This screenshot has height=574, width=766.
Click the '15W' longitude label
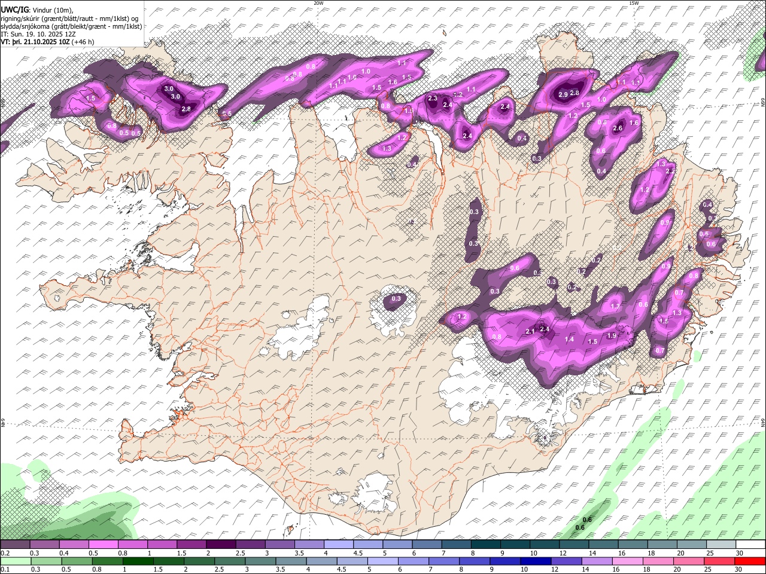[x=634, y=3]
